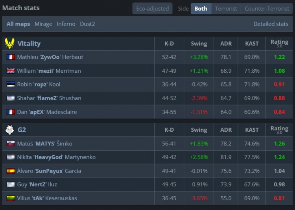Open Nikita 'HeavyGod' Martynenko's player profile

pos(56,157)
